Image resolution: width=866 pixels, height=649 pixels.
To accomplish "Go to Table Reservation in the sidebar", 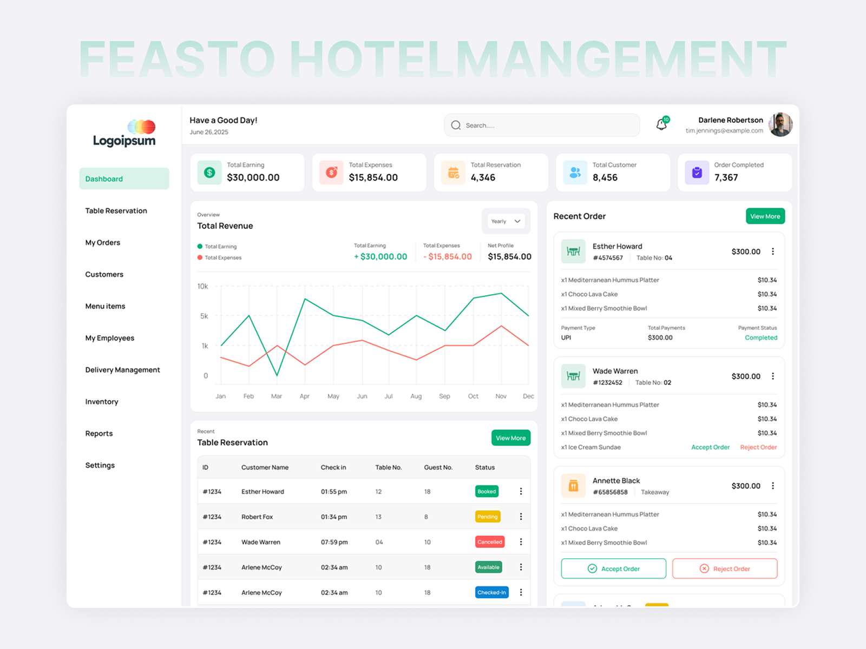I will click(116, 210).
